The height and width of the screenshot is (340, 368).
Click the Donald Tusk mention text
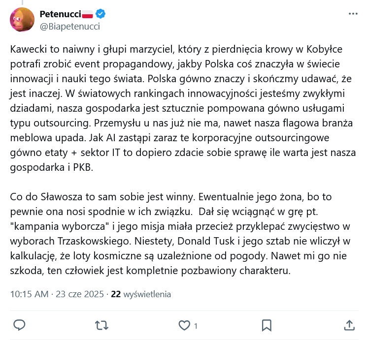pos(206,241)
